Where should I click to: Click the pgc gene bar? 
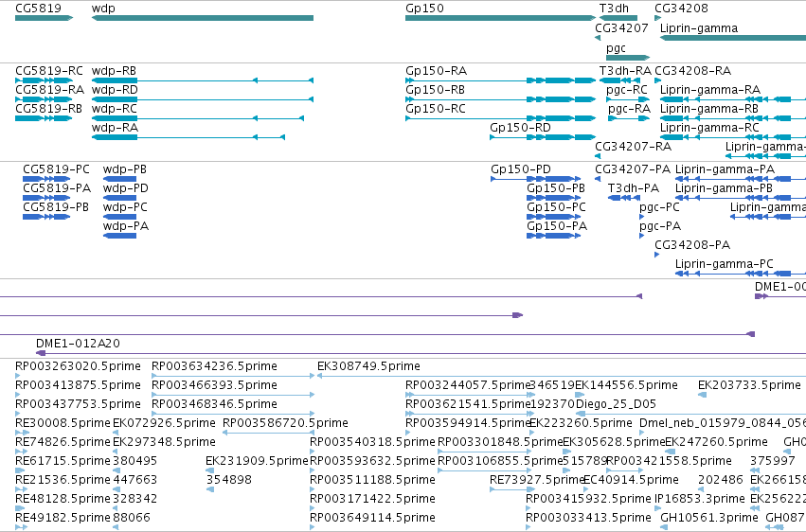click(x=628, y=58)
